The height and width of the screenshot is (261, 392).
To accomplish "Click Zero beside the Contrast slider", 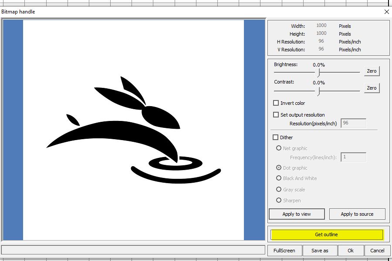I will (371, 88).
